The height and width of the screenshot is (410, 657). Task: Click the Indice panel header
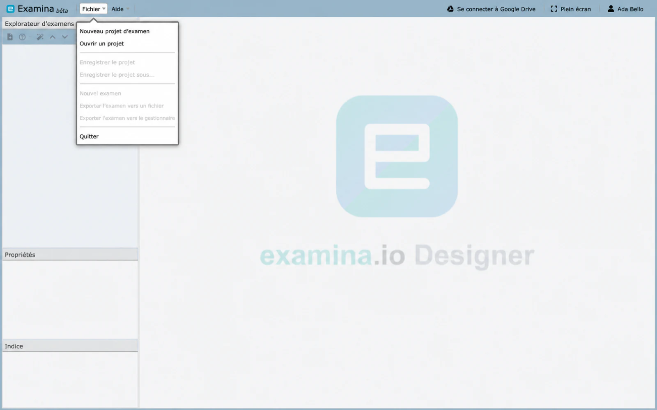coord(70,346)
